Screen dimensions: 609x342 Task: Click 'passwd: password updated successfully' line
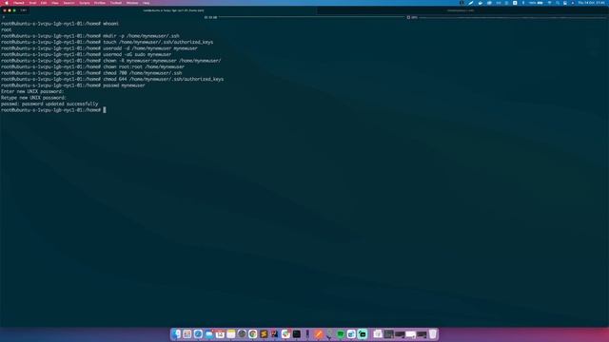(x=49, y=104)
